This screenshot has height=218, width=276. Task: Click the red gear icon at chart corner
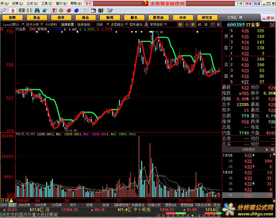pos(2,29)
